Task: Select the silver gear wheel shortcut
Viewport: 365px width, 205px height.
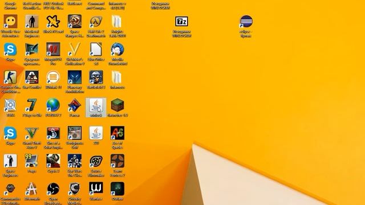Action: [10, 105]
